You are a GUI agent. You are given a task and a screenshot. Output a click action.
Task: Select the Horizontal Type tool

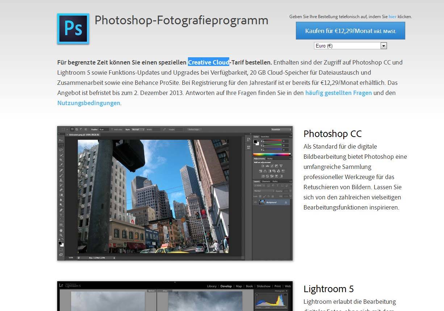(61, 215)
